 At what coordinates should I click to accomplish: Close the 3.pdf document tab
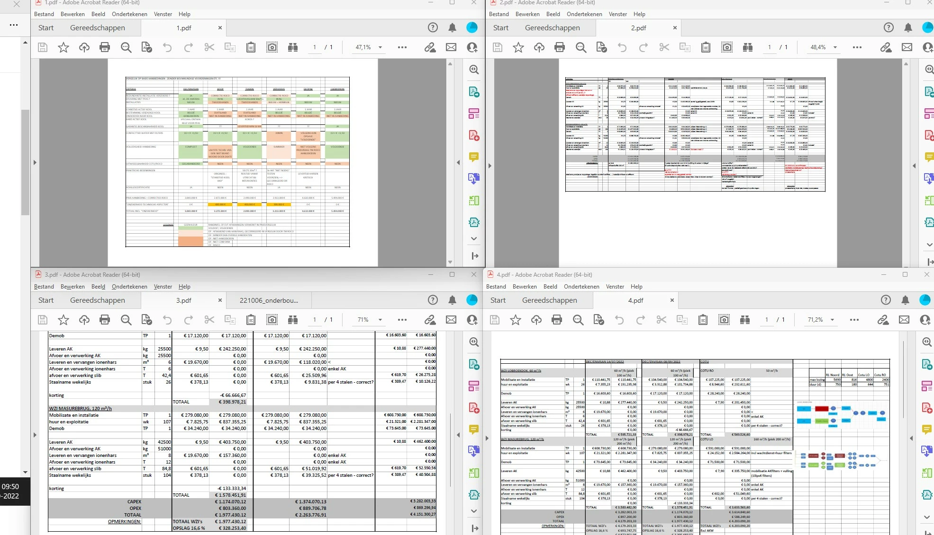(x=220, y=300)
